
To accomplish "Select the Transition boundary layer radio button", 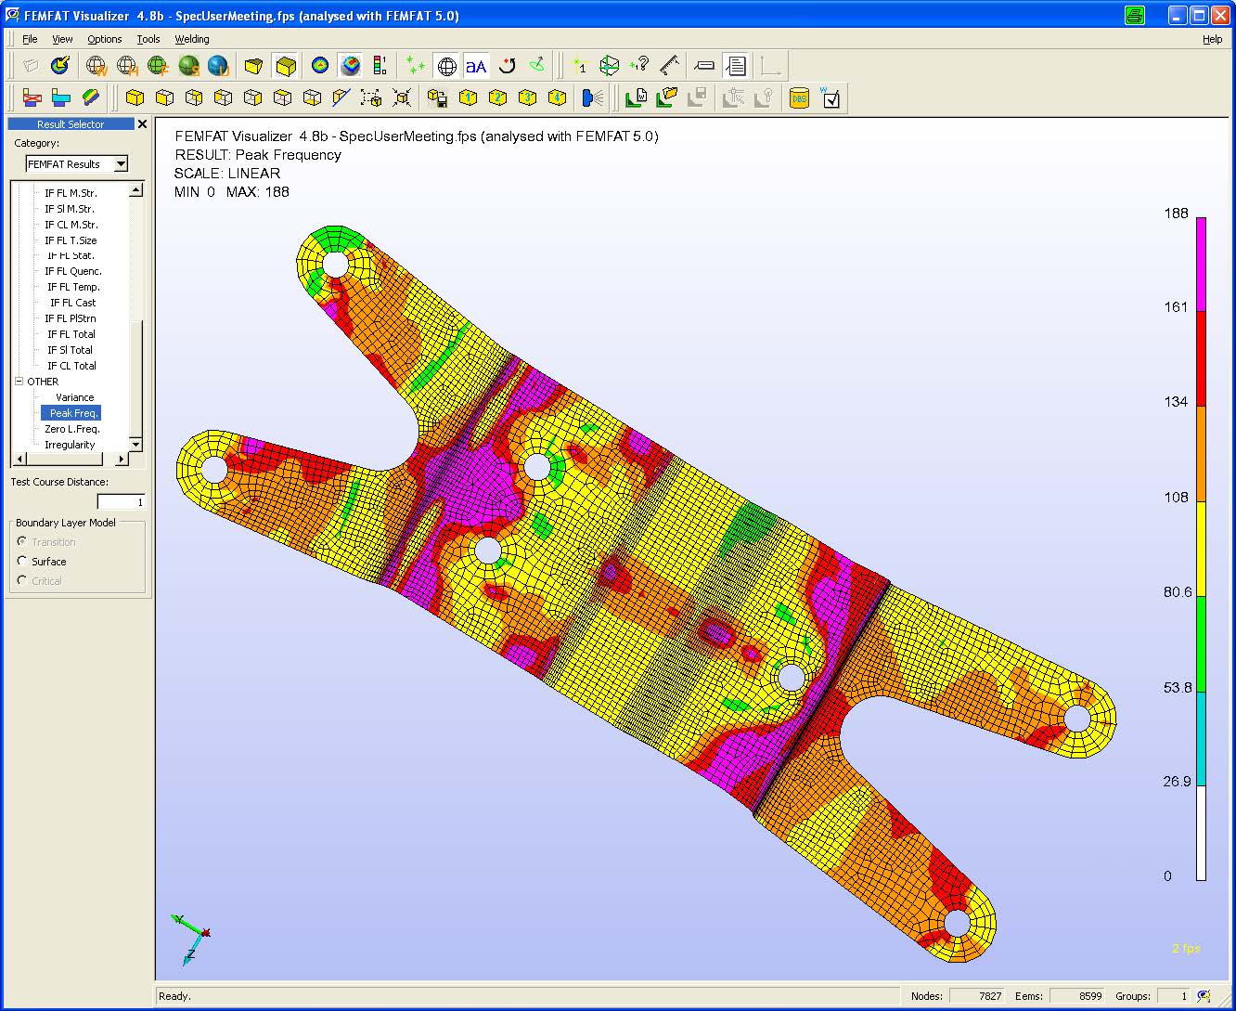I will (22, 541).
